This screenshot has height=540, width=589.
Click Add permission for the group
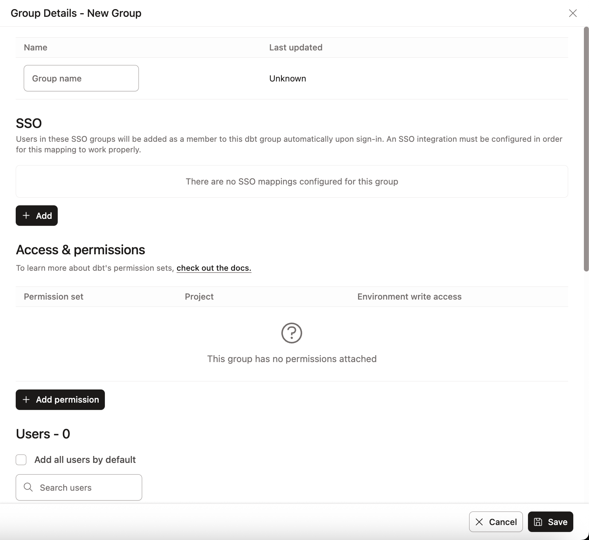coord(60,400)
